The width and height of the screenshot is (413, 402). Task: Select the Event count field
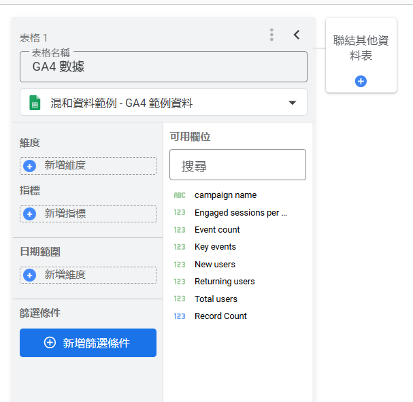click(217, 230)
